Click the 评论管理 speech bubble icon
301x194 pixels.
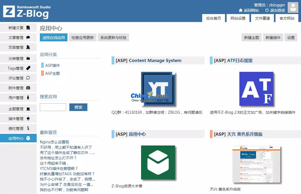28,78
